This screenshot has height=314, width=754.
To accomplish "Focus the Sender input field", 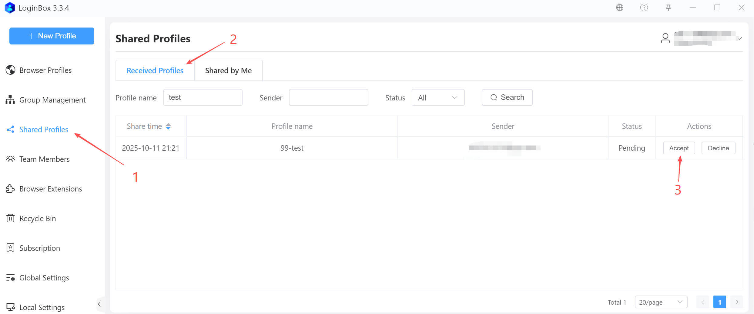I will [328, 97].
